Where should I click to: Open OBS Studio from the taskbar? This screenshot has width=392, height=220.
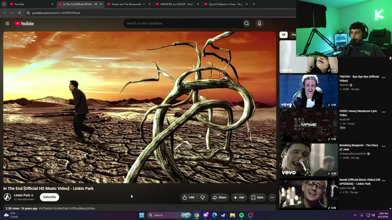(x=251, y=215)
